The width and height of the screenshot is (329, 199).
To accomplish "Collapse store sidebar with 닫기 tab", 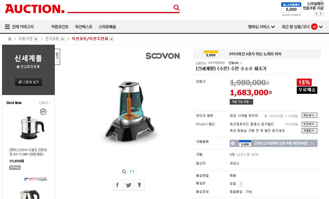I will [x=57, y=57].
